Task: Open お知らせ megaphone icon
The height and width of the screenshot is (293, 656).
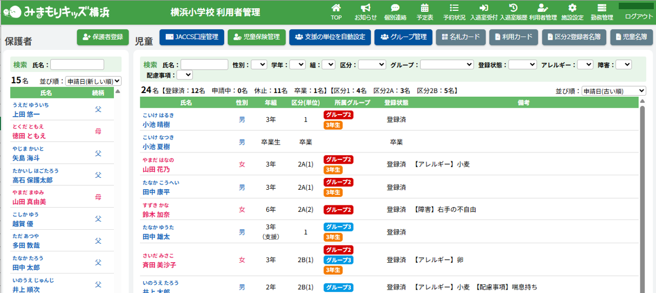Action: coord(366,8)
